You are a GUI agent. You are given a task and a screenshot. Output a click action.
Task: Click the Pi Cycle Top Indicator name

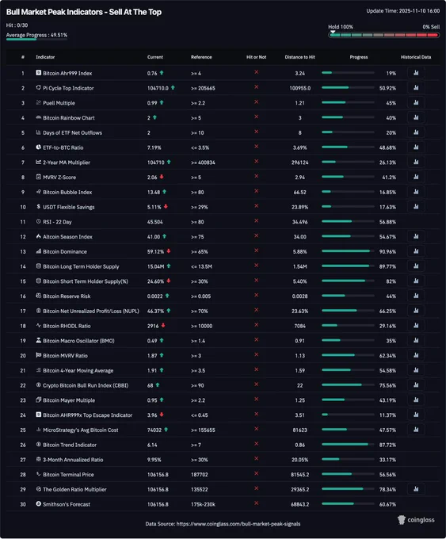tap(68, 88)
